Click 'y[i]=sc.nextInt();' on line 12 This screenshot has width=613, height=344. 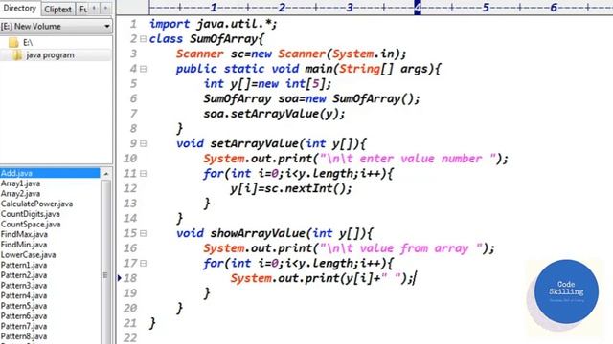291,189
